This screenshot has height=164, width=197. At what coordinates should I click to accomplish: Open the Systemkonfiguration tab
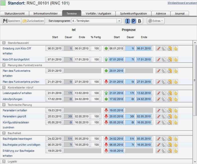[x=133, y=14]
